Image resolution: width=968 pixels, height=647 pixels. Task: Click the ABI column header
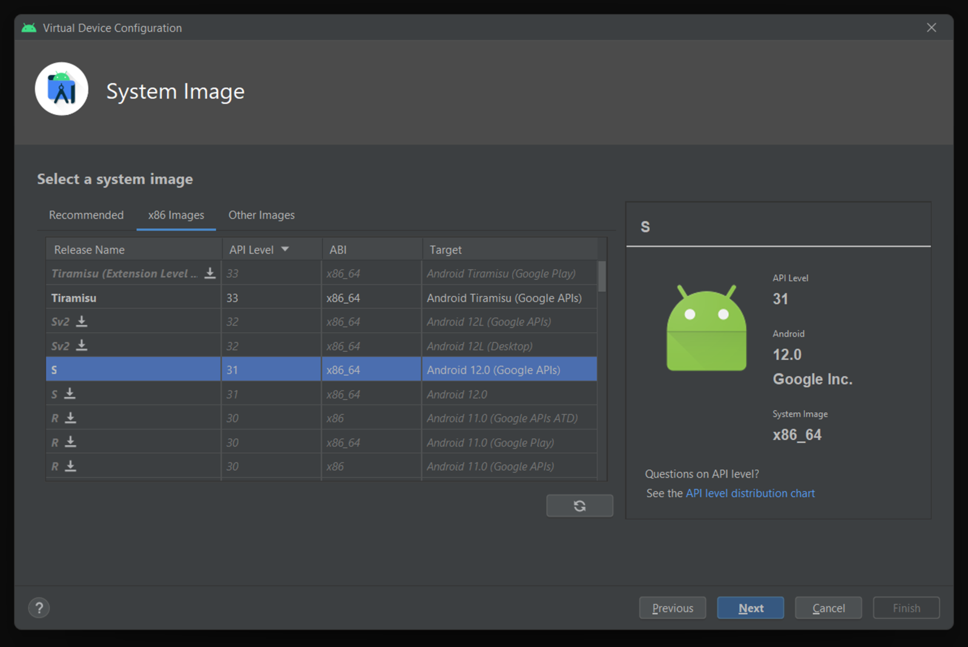click(372, 249)
